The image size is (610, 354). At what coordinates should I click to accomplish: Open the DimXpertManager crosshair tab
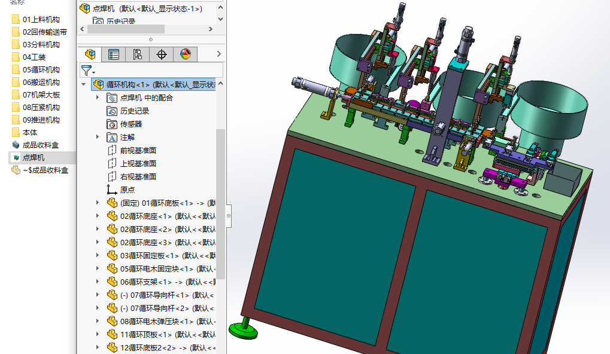pyautogui.click(x=162, y=54)
